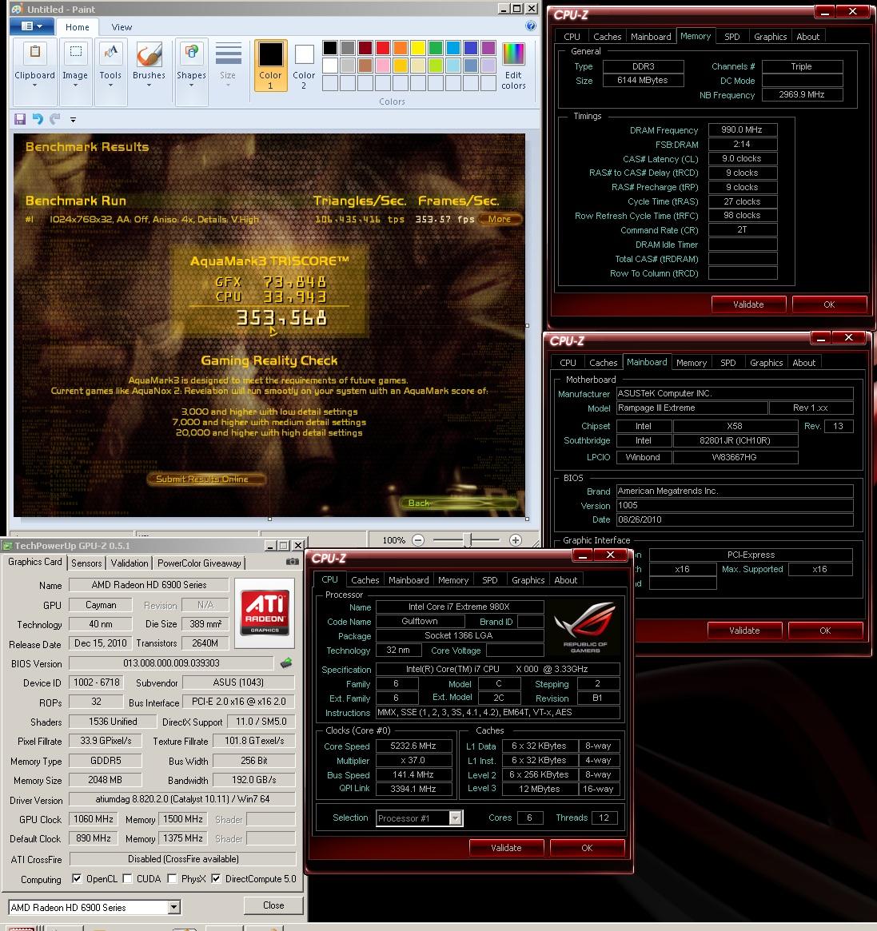Pick the purple color in the palette
This screenshot has width=877, height=931.
tap(488, 48)
